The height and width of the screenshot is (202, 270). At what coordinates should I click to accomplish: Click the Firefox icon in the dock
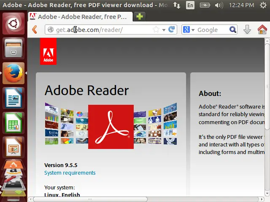click(13, 73)
